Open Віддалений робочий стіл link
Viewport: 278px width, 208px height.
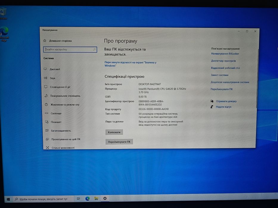(225, 68)
